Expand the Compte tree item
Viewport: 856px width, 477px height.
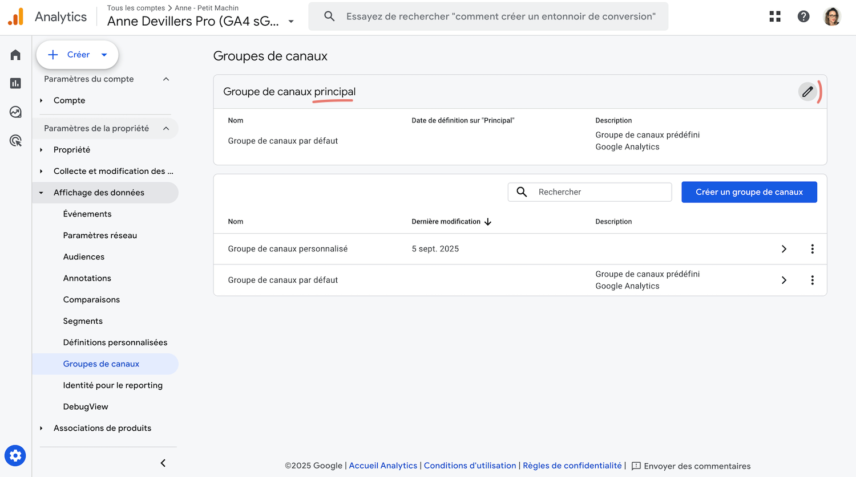click(x=41, y=100)
